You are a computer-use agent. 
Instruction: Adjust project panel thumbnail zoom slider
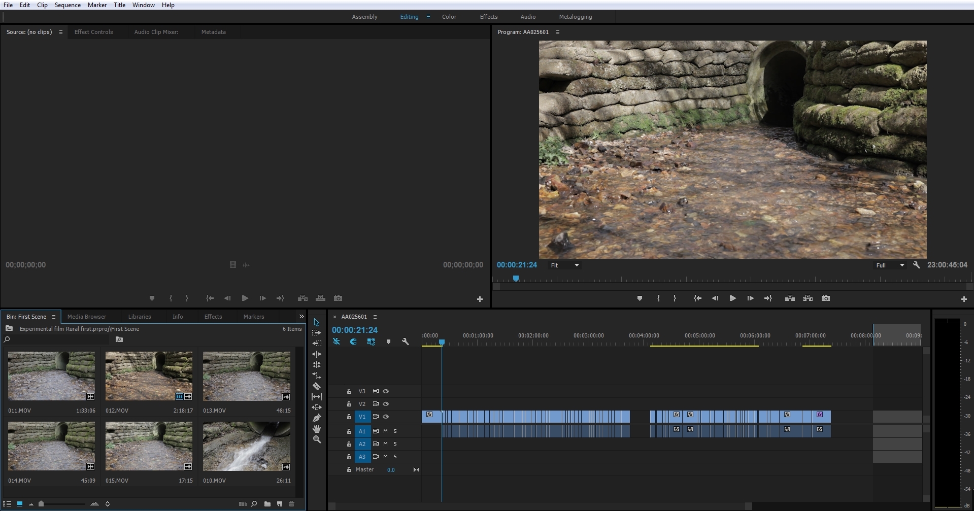click(41, 504)
